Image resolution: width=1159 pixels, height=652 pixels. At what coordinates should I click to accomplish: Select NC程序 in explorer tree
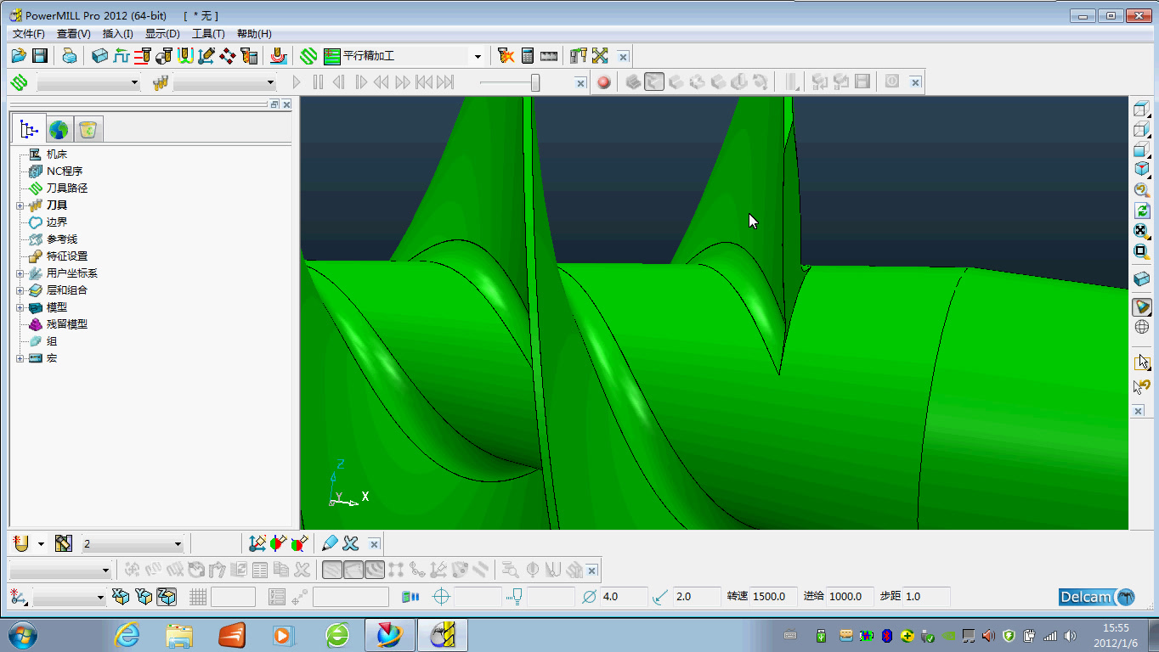[x=65, y=171]
